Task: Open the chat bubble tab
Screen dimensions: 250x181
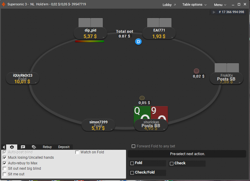Action: coord(23,147)
